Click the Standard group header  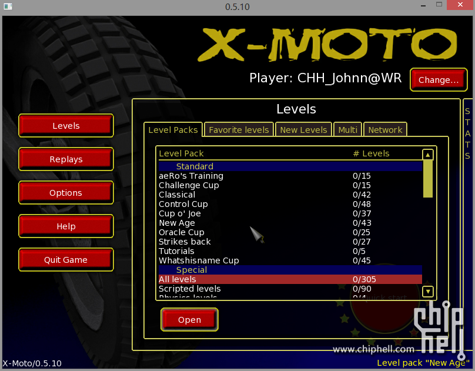click(x=290, y=166)
